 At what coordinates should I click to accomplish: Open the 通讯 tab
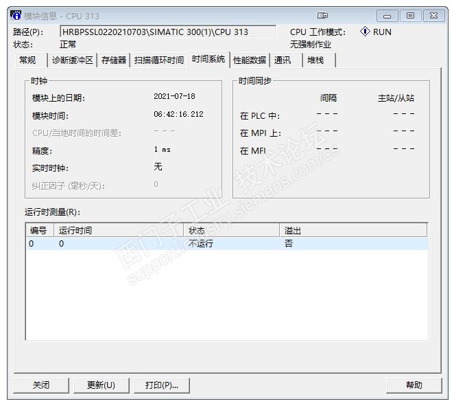point(287,60)
